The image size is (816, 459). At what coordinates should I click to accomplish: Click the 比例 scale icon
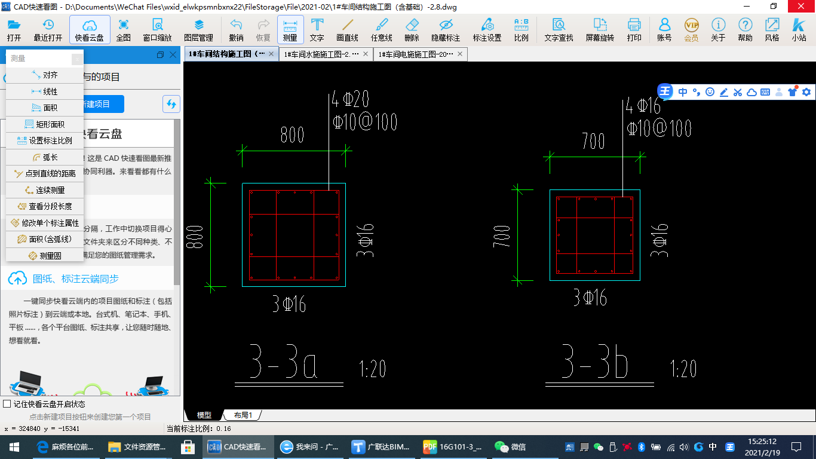[x=521, y=30]
